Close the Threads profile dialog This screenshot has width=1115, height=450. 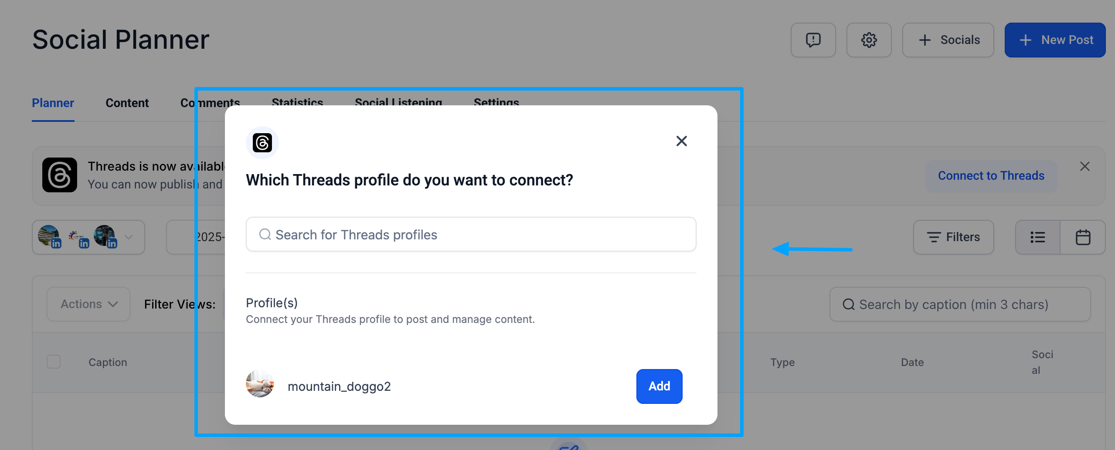[682, 141]
